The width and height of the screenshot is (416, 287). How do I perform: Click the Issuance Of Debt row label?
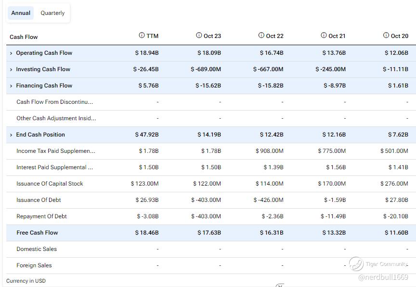39,200
